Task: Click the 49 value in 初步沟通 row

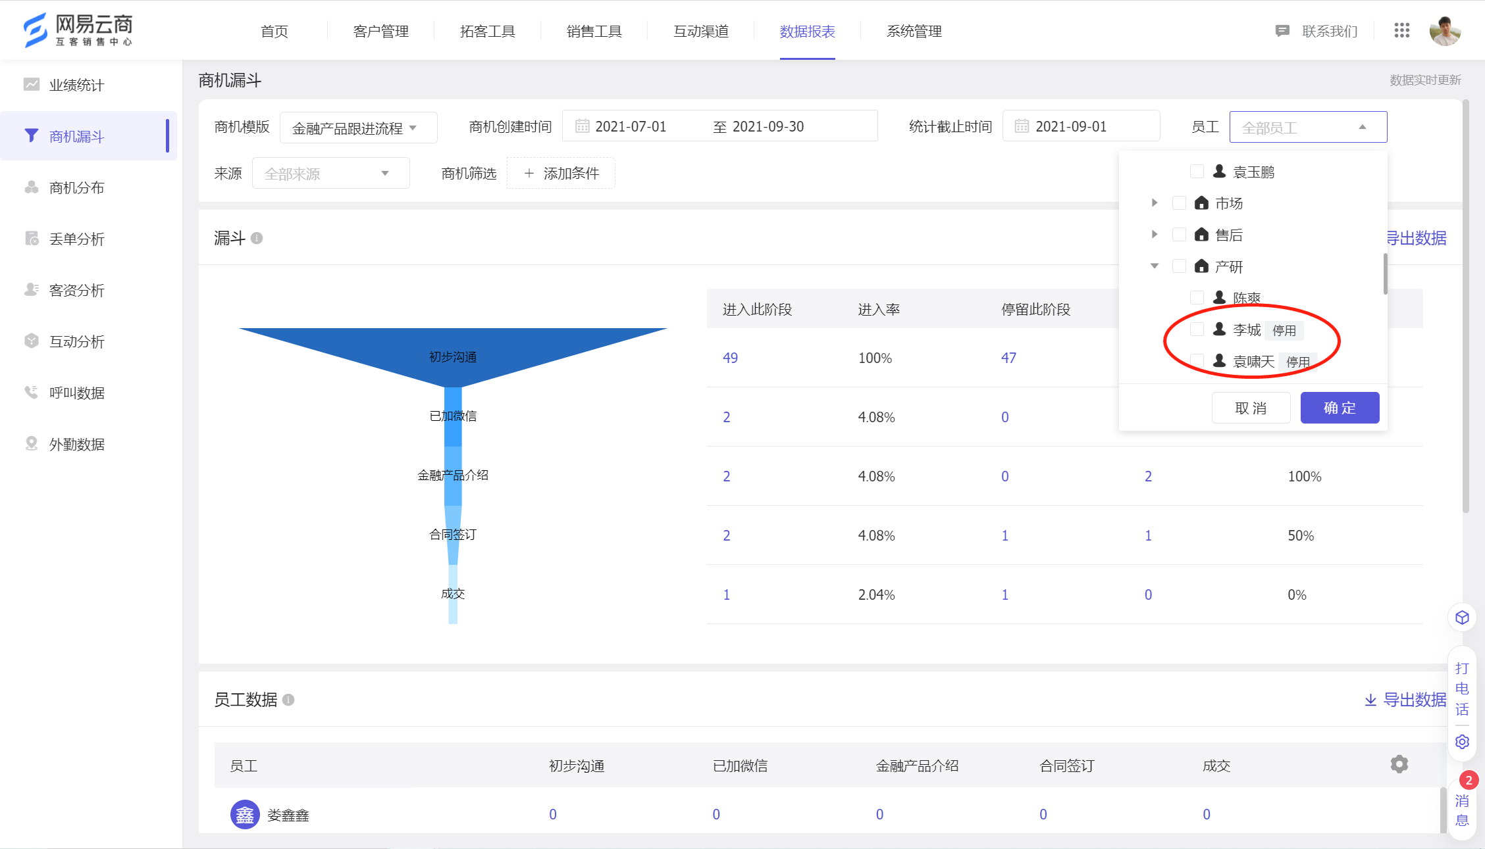Action: click(x=730, y=358)
